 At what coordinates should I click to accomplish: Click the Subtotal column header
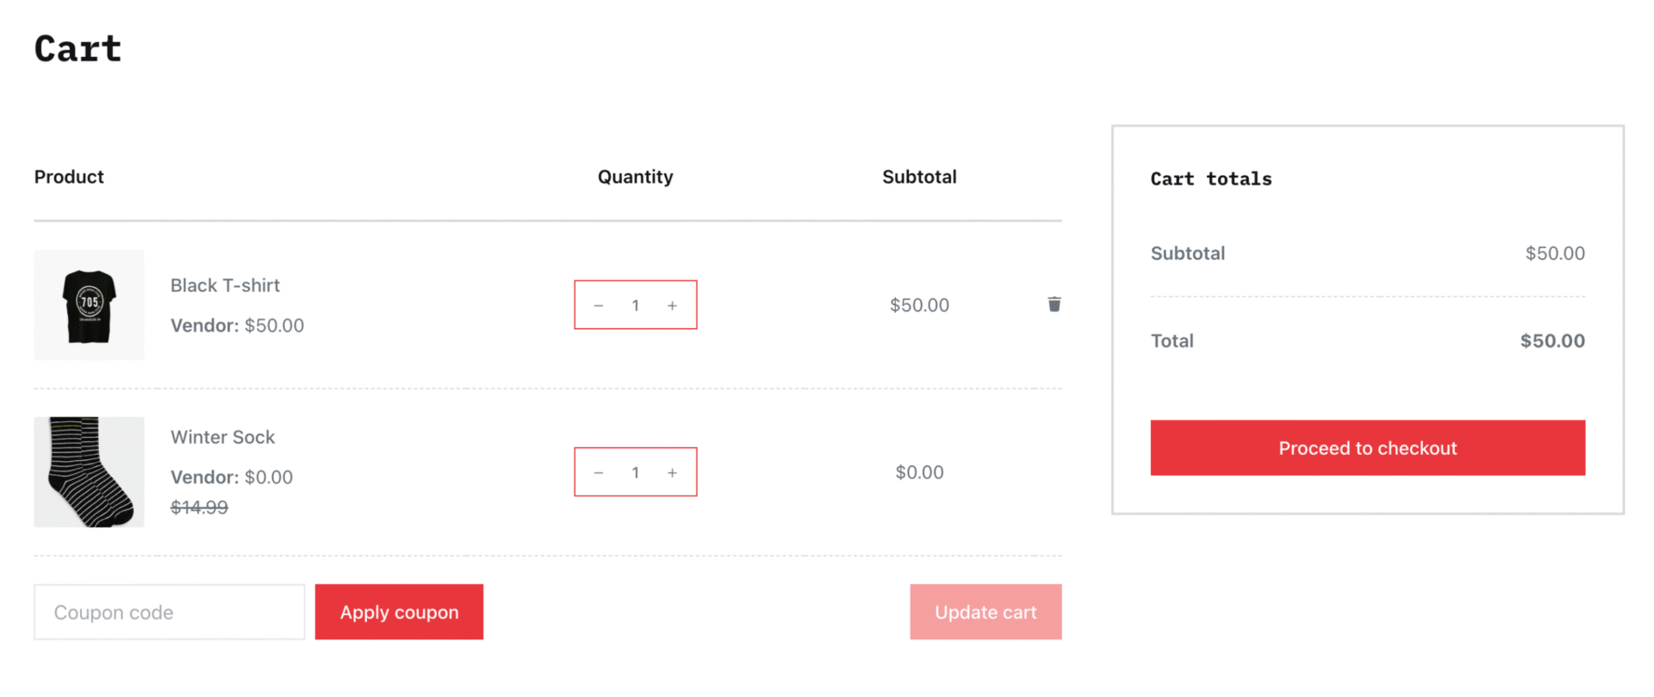[919, 177]
